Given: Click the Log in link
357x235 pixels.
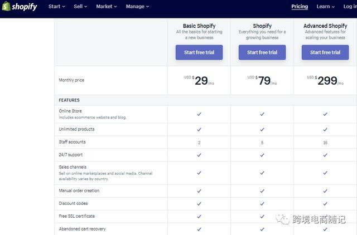Looking at the screenshot, I should 350,6.
